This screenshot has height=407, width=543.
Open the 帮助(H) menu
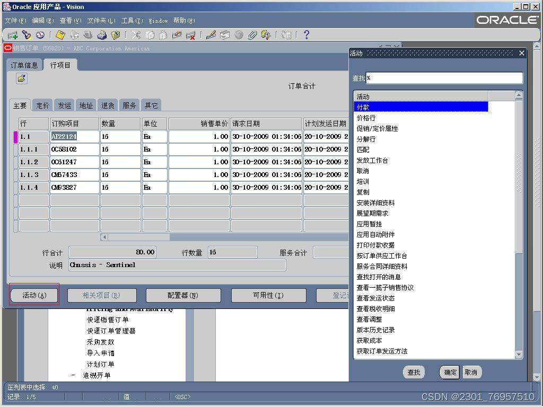coord(184,21)
